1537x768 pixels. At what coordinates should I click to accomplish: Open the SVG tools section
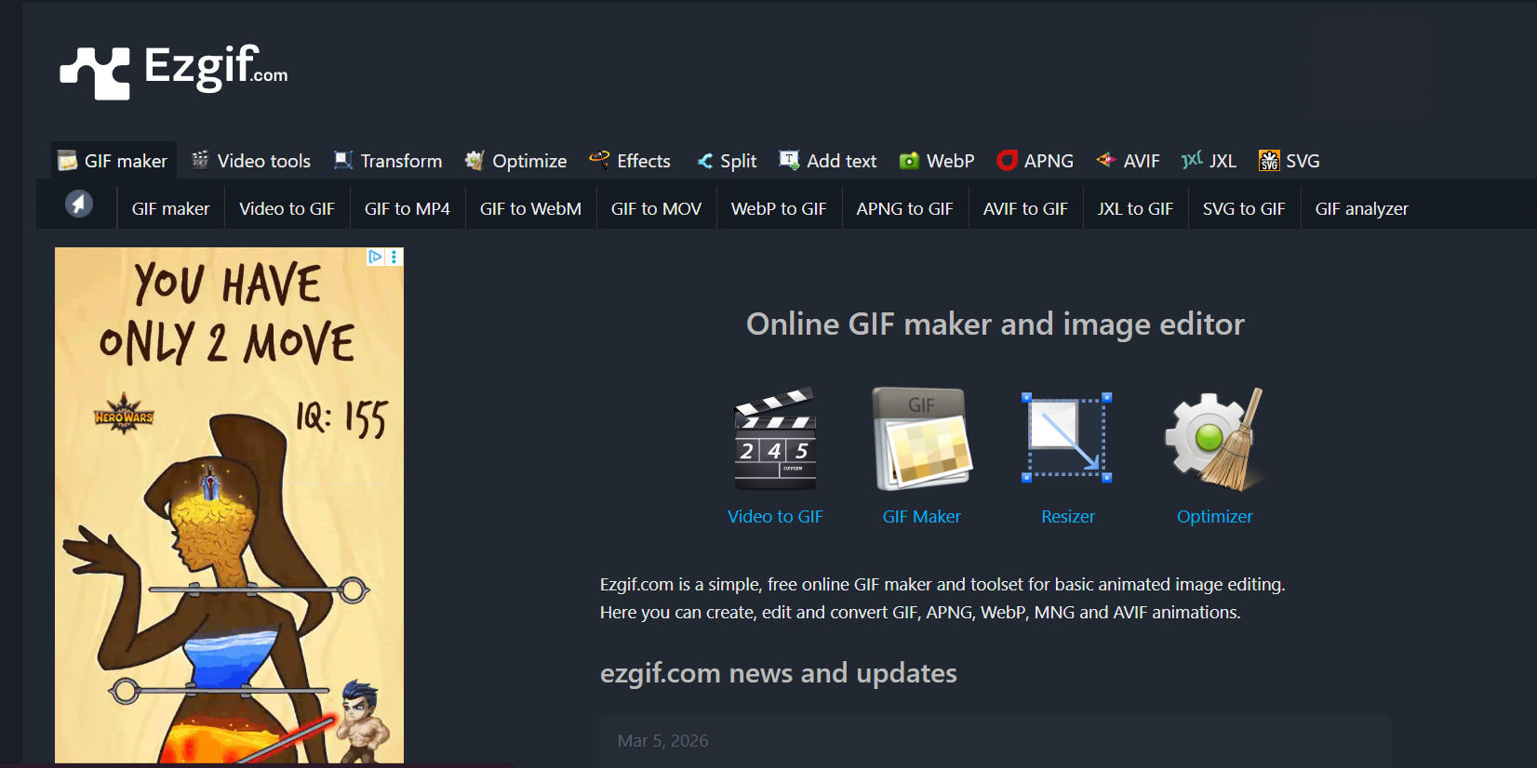(x=1290, y=161)
